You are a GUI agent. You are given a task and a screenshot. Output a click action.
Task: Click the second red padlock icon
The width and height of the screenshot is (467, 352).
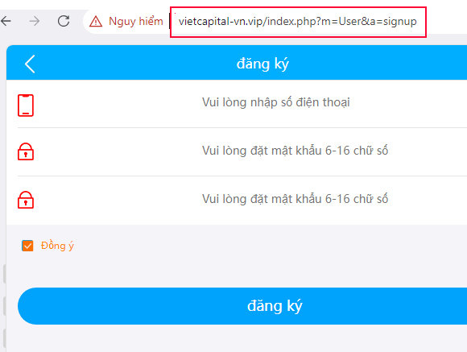[x=26, y=200]
